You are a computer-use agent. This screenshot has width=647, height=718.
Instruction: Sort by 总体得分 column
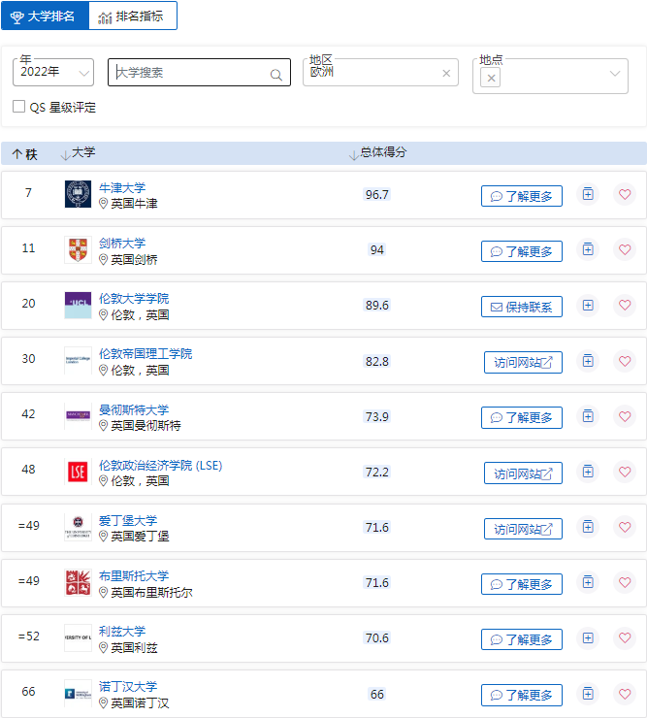pyautogui.click(x=382, y=153)
